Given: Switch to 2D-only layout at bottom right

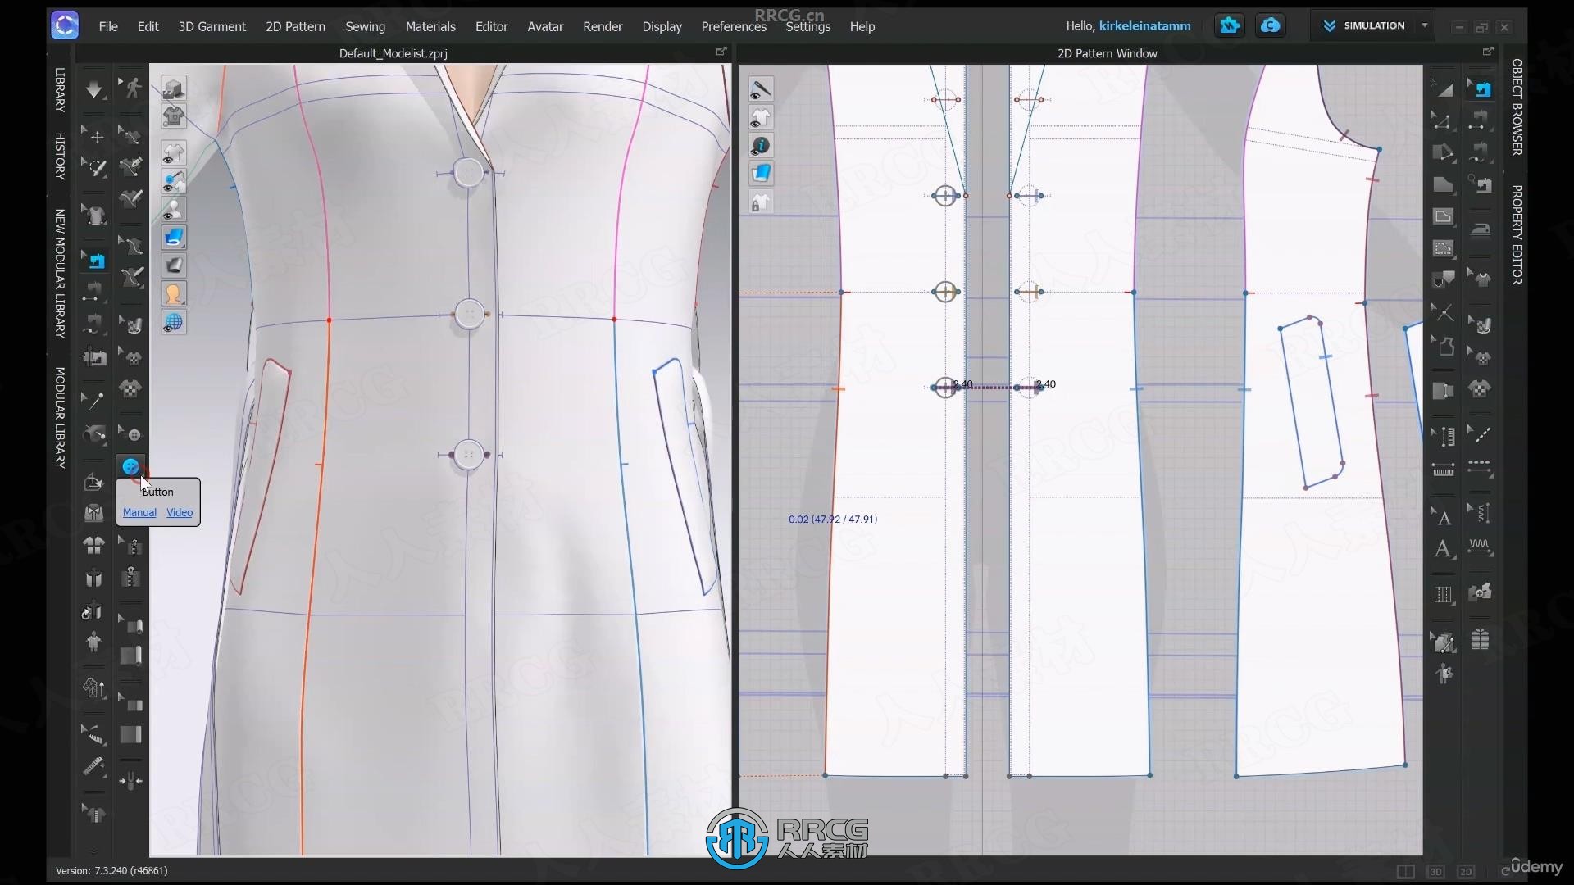Looking at the screenshot, I should tap(1466, 871).
